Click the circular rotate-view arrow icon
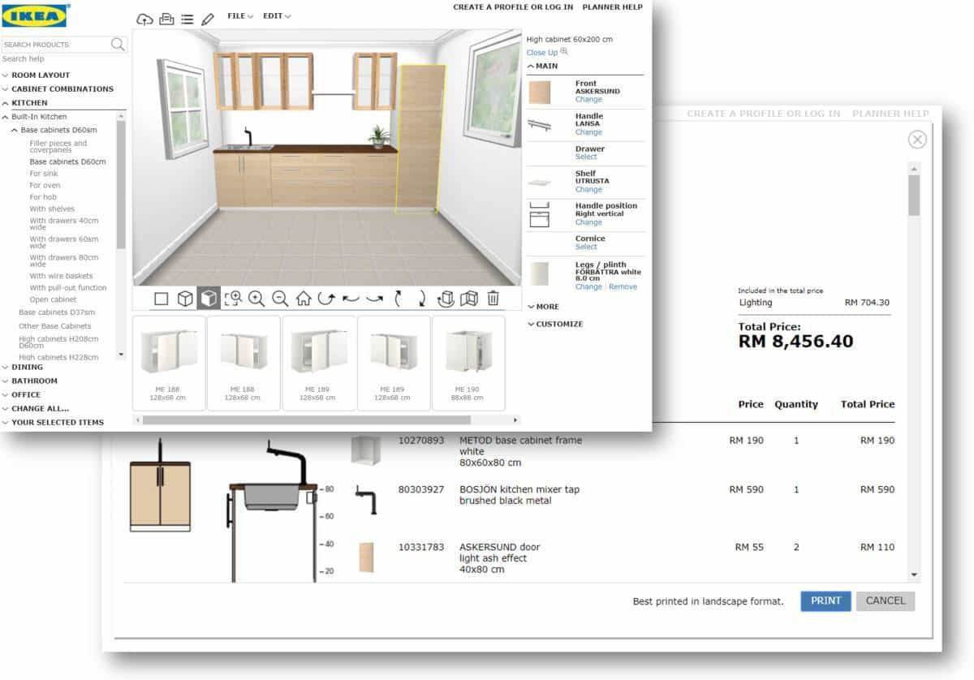Screen dimensions: 974x680 [x=327, y=299]
